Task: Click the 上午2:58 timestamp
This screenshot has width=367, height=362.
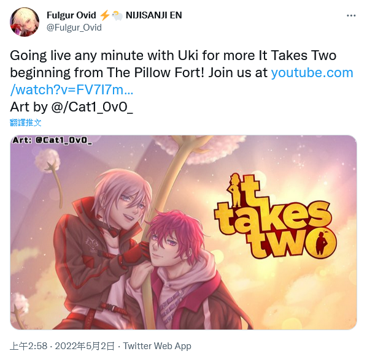Action: (x=29, y=346)
